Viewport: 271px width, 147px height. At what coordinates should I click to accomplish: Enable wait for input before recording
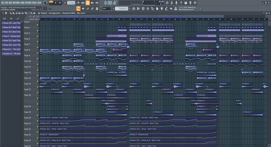pos(83,3)
